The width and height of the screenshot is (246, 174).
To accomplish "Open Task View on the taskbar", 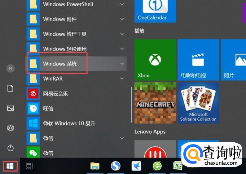I will (30, 166).
